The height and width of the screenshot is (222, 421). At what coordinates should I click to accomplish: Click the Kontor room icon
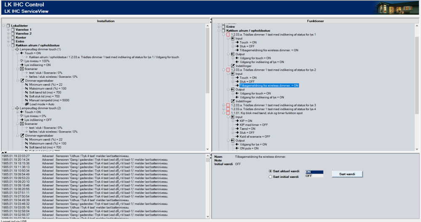[x=13, y=37]
